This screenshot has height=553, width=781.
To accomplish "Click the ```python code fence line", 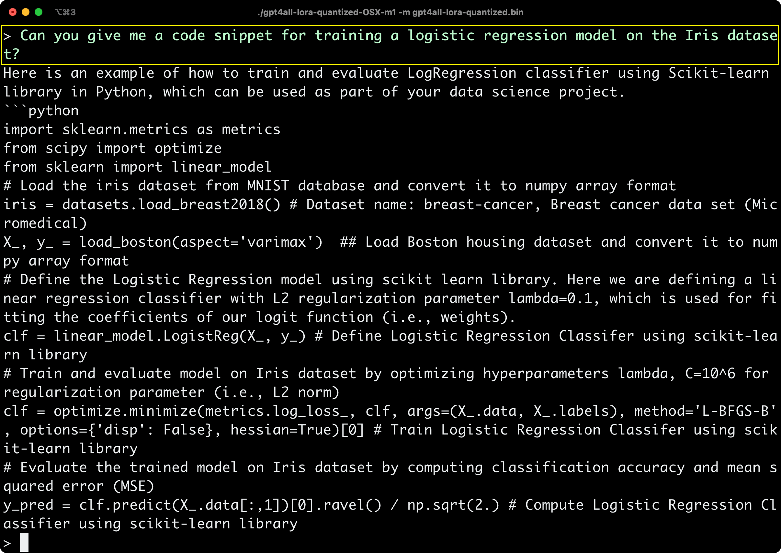I will pyautogui.click(x=41, y=111).
